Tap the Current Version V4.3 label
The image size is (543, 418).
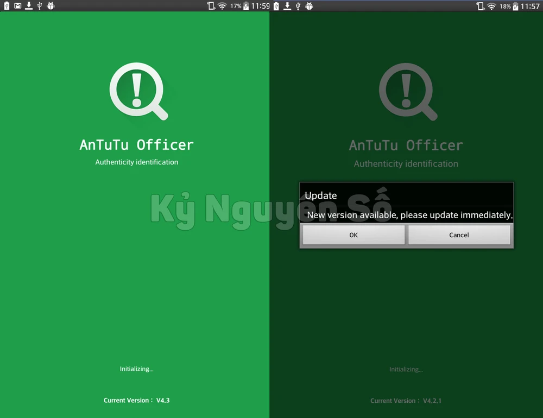[x=137, y=400]
